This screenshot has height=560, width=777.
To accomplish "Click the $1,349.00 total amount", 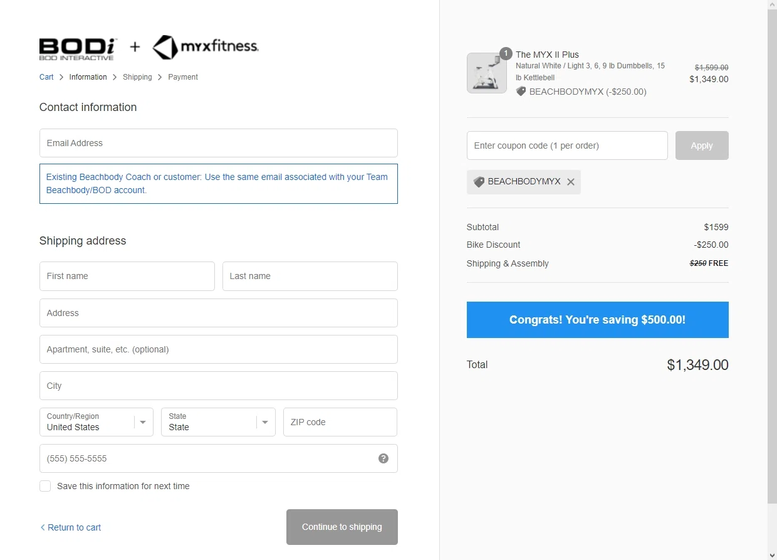I will tap(697, 365).
